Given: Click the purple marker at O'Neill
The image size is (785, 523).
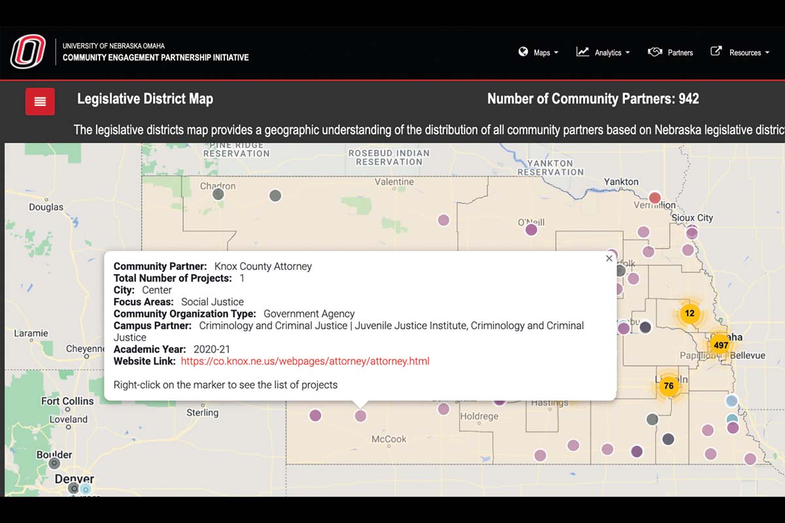Looking at the screenshot, I should 531,229.
